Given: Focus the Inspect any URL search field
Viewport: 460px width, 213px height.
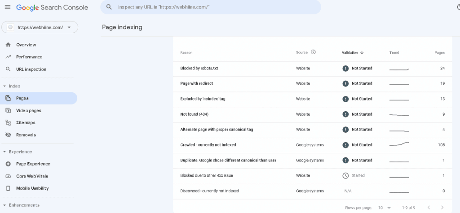Looking at the screenshot, I should point(211,7).
